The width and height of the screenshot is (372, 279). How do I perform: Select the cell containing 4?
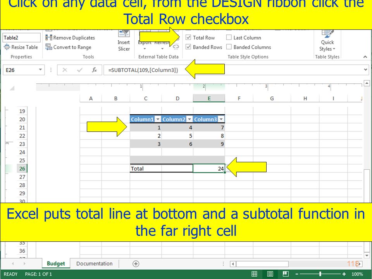(x=177, y=127)
